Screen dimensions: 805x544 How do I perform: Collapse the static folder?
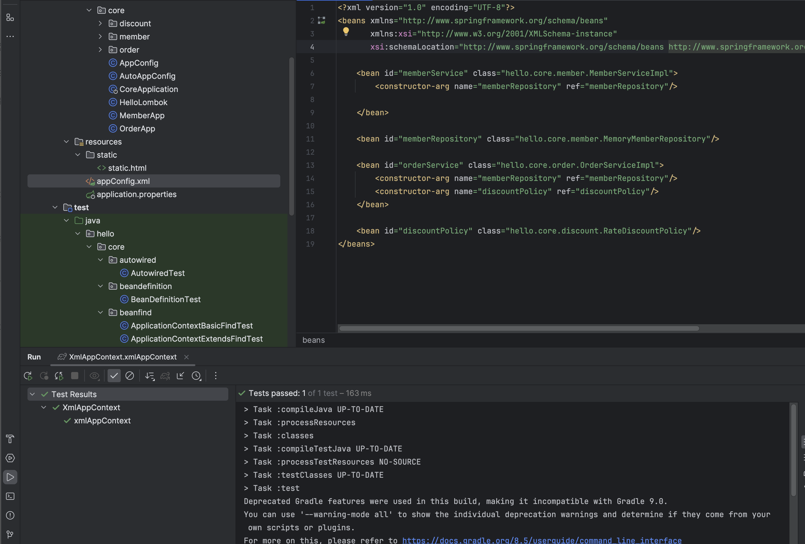pyautogui.click(x=78, y=155)
